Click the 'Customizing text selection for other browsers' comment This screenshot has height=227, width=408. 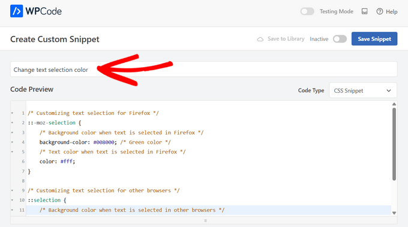point(104,190)
